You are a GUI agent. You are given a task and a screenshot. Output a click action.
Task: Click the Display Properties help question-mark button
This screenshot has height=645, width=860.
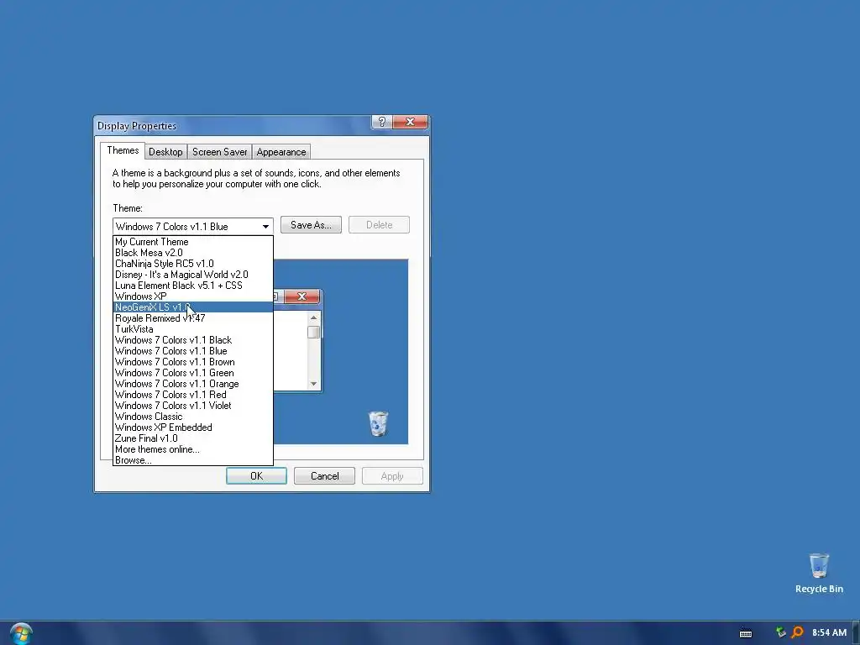pos(382,122)
